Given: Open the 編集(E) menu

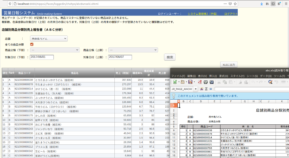Looking at the screenshot, I should tap(192, 76).
